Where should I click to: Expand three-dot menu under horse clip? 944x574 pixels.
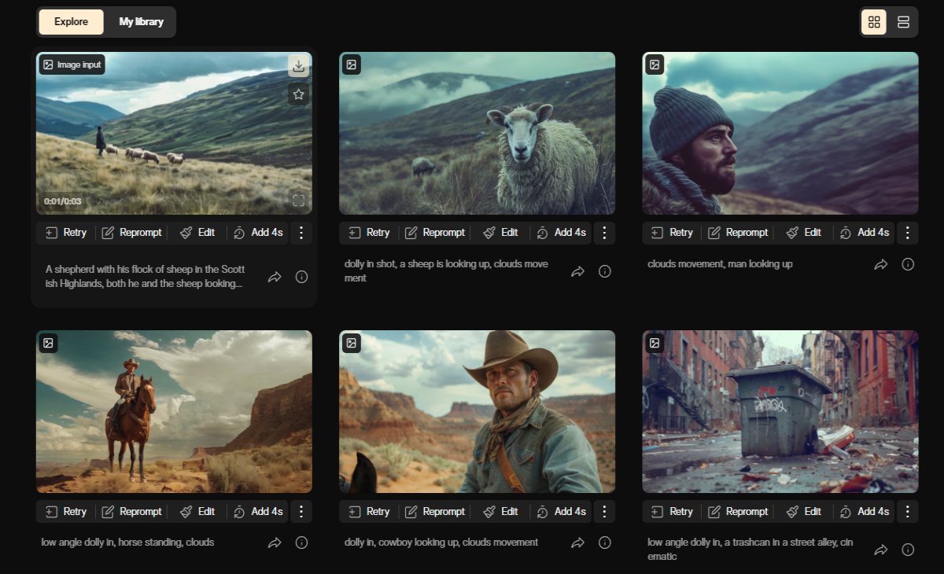tap(301, 511)
